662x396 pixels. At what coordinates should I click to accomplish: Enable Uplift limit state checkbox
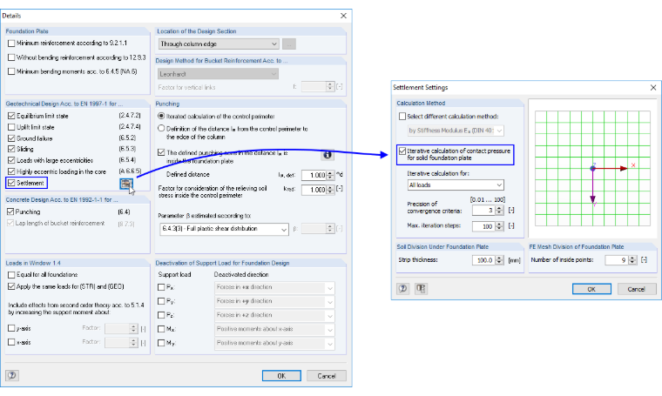(11, 127)
